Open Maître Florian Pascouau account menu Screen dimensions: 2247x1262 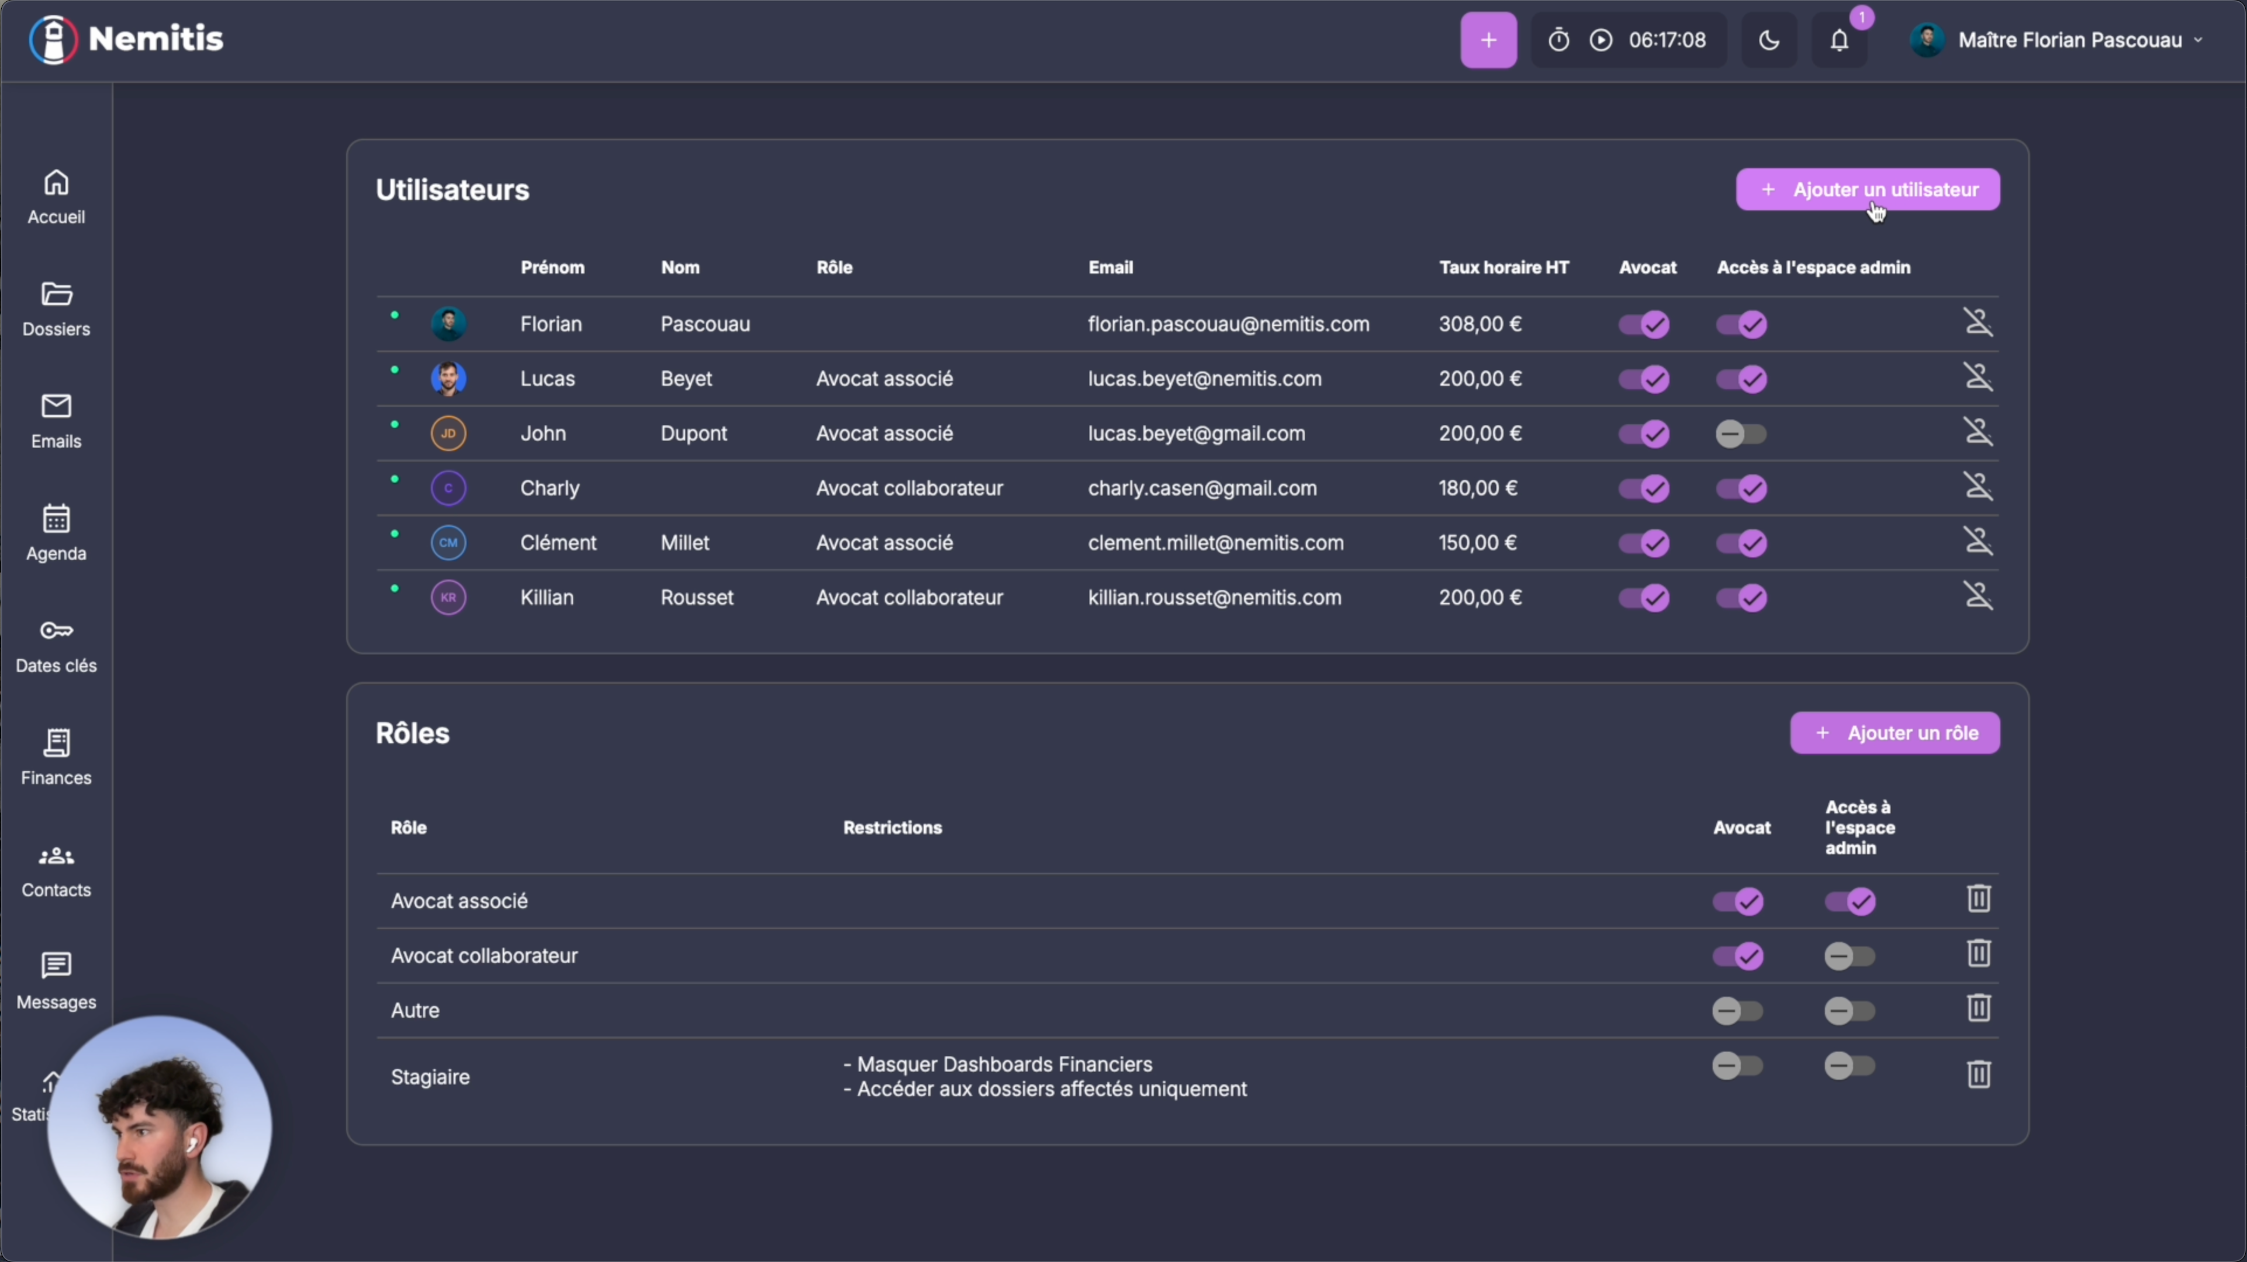(2057, 40)
